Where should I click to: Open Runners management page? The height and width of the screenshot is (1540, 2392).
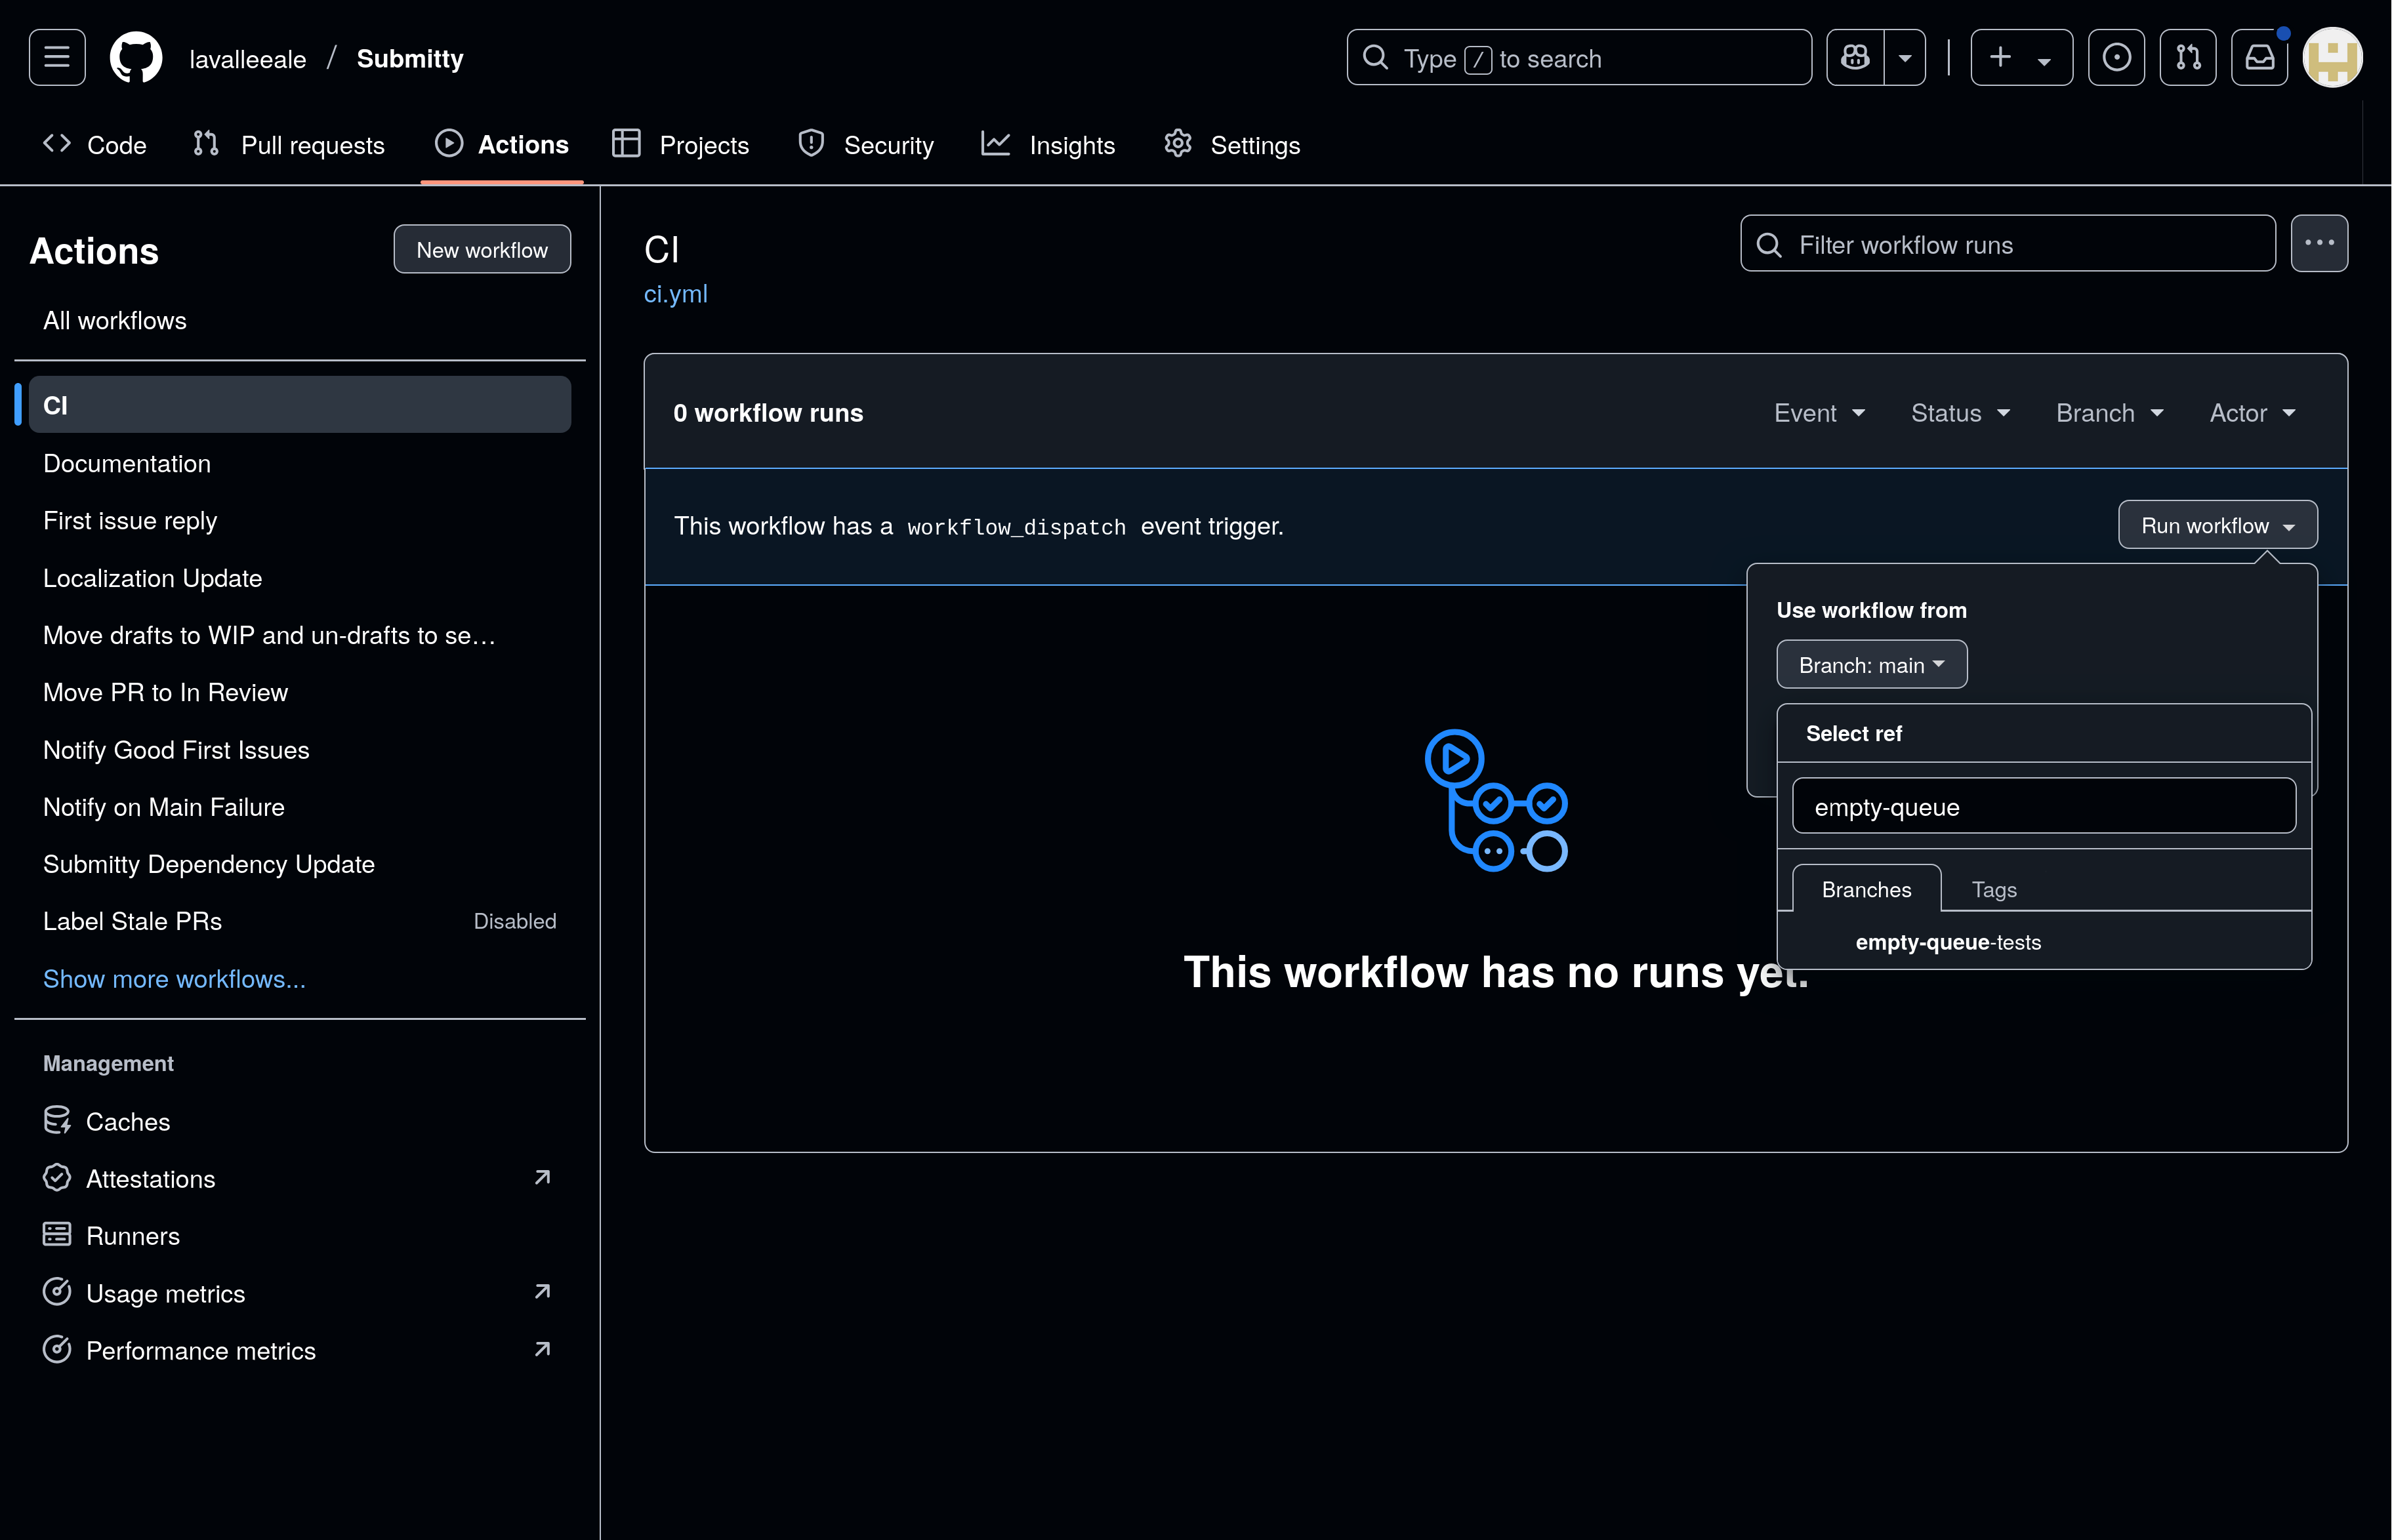300,1236
